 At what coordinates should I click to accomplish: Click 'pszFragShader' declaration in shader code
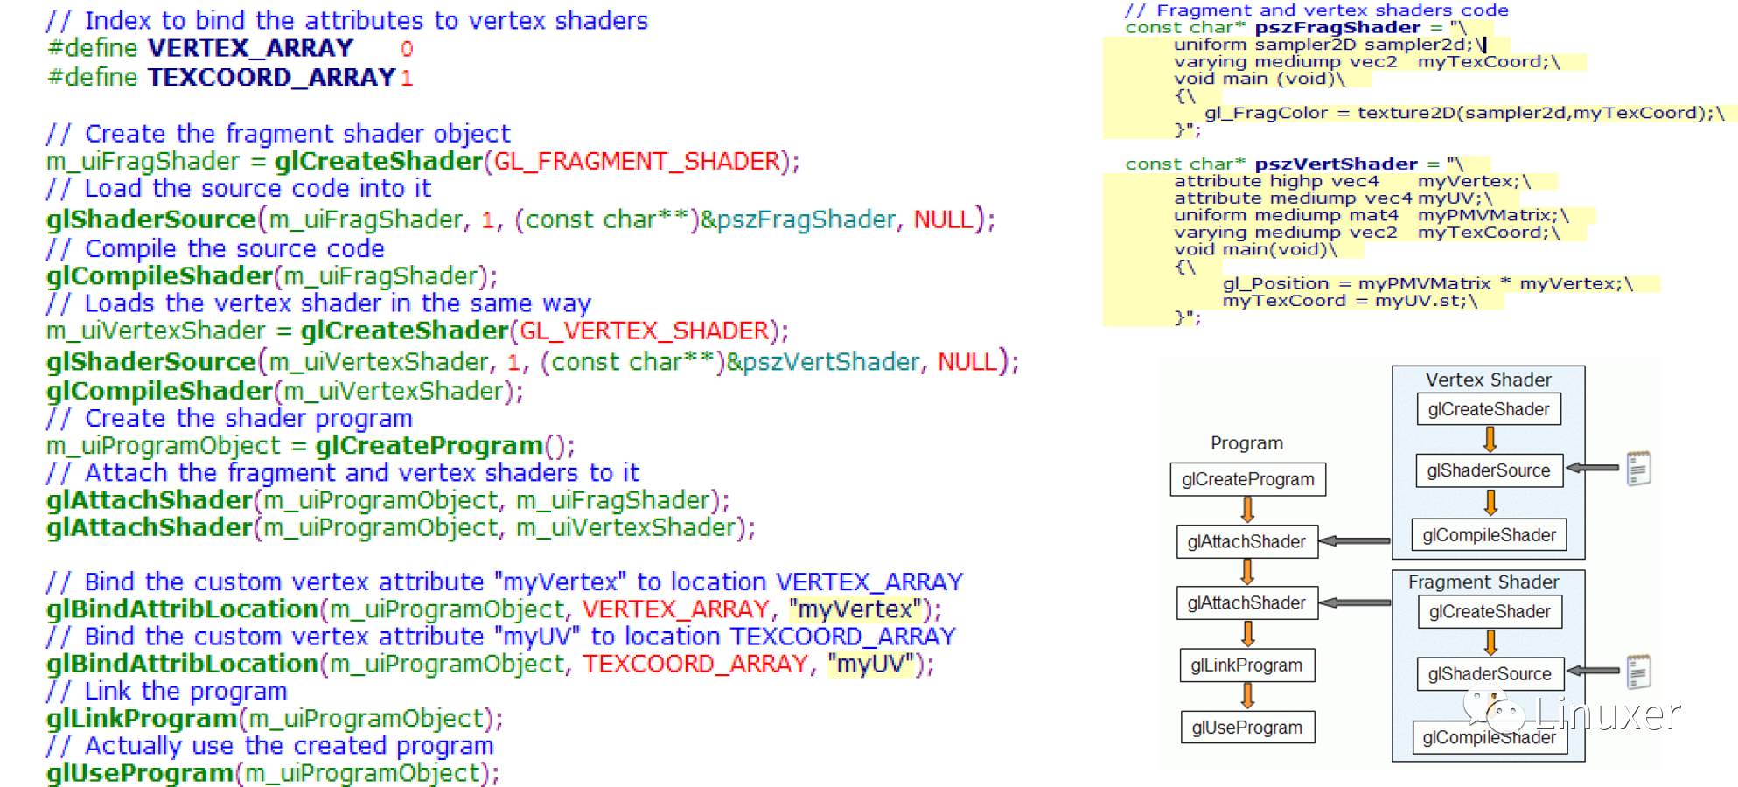(x=1337, y=27)
